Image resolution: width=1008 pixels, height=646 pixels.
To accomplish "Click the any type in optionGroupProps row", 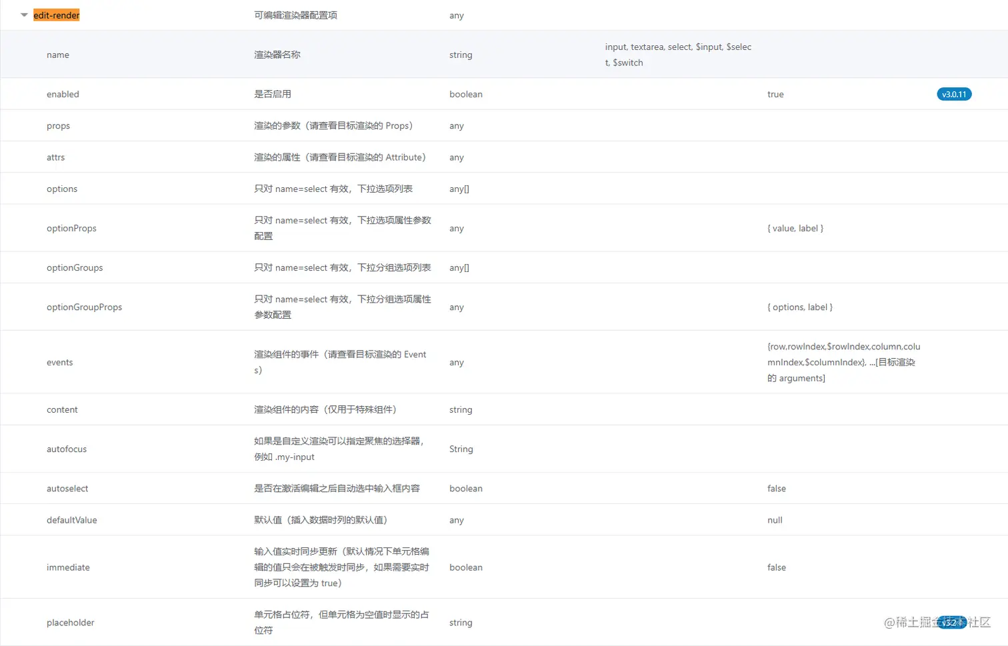I will click(x=457, y=307).
